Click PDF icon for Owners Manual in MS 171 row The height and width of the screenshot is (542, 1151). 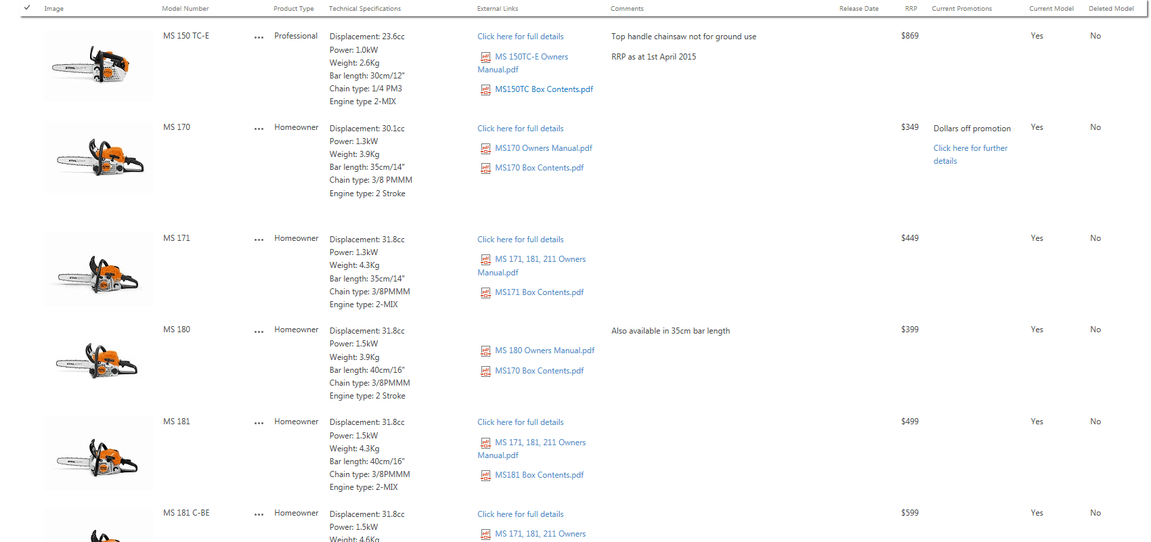tap(485, 259)
